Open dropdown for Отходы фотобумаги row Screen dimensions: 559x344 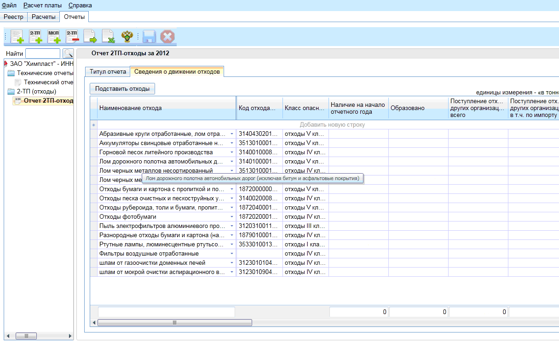click(231, 217)
